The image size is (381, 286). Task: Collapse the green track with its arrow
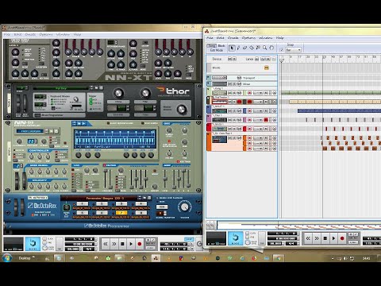tap(209, 89)
